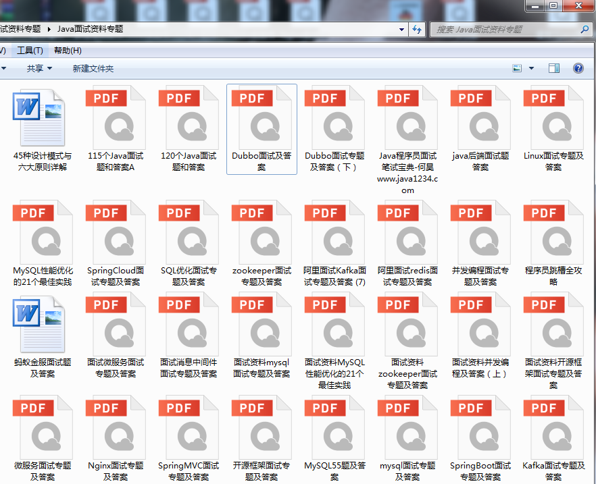Select the Linux面试专题及答案 PDF icon

pos(553,117)
